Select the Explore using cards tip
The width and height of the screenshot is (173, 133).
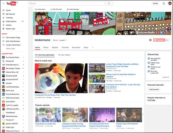pyautogui.click(x=154, y=63)
